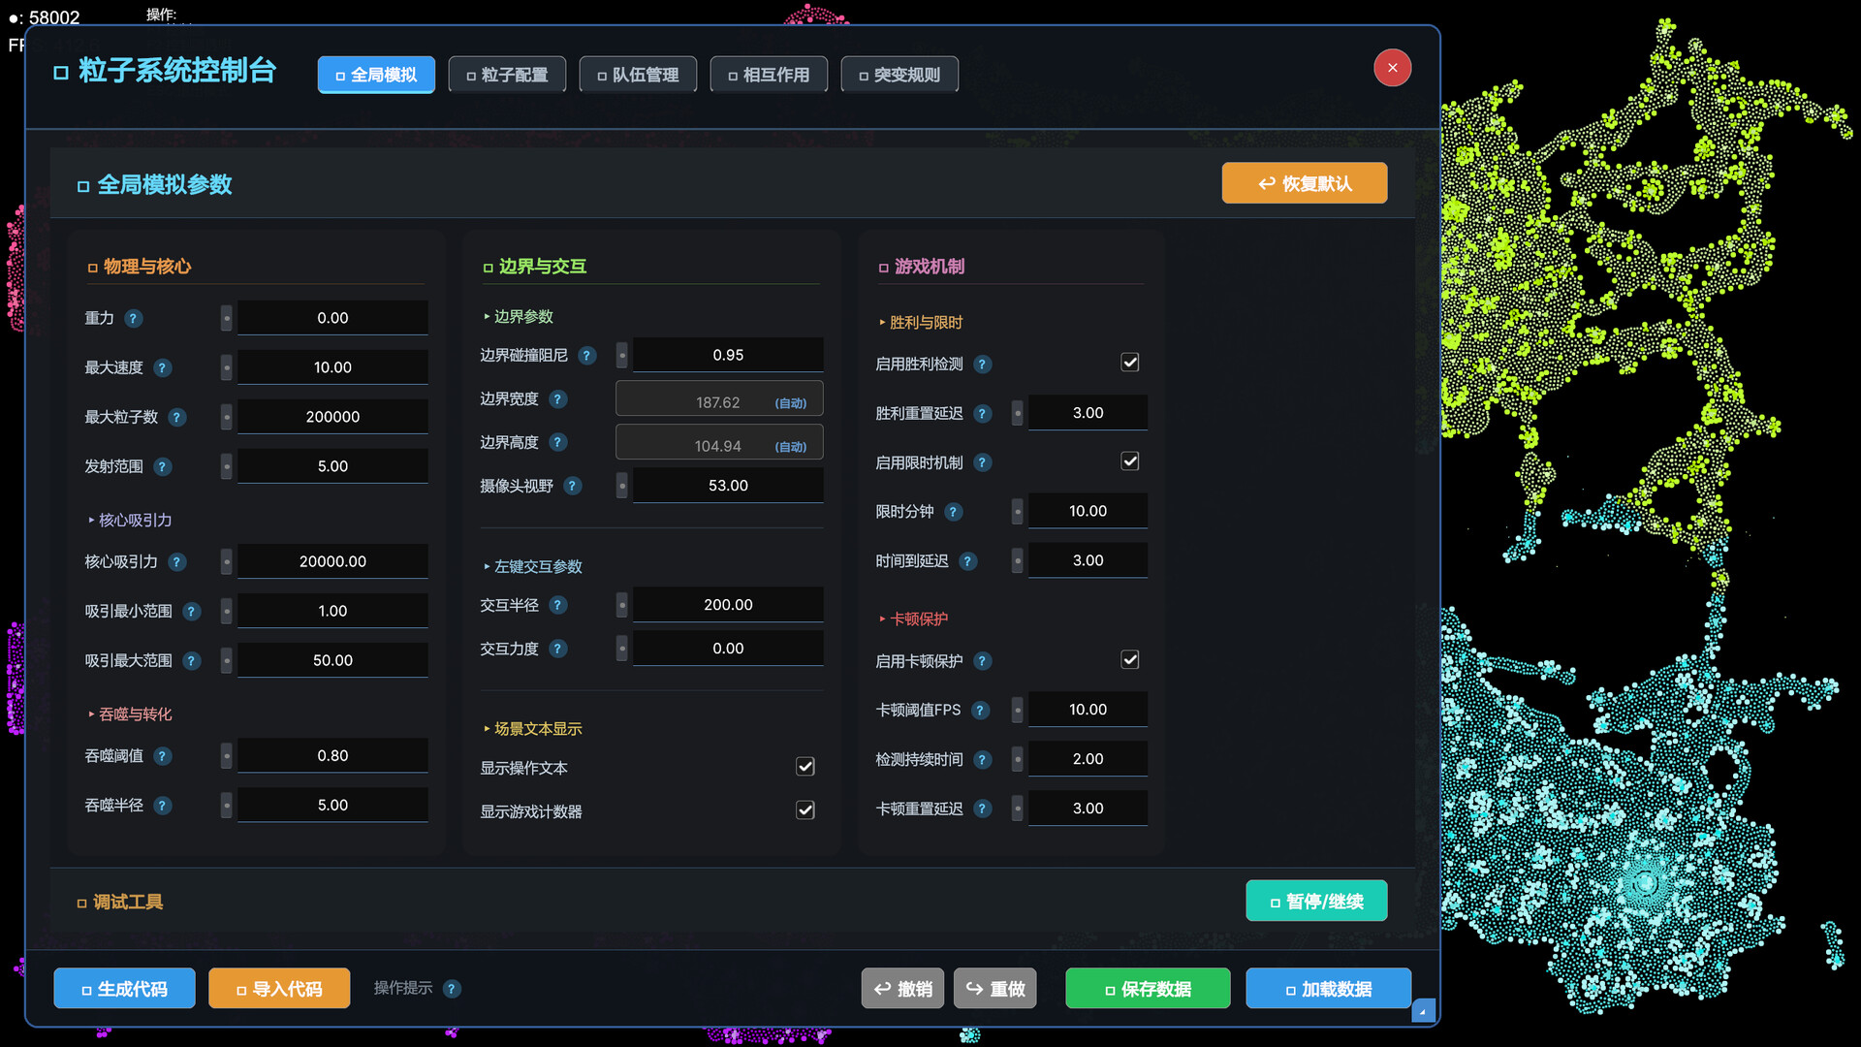Click the question mark beside 吞噬阈值
Screen dimensions: 1861x1047
click(163, 756)
